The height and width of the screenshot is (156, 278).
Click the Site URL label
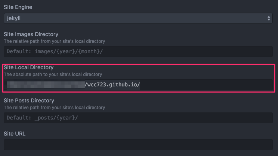[x=15, y=134]
